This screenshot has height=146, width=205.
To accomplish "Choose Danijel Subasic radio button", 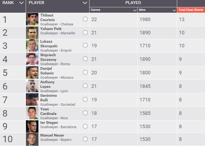I will [85, 72].
